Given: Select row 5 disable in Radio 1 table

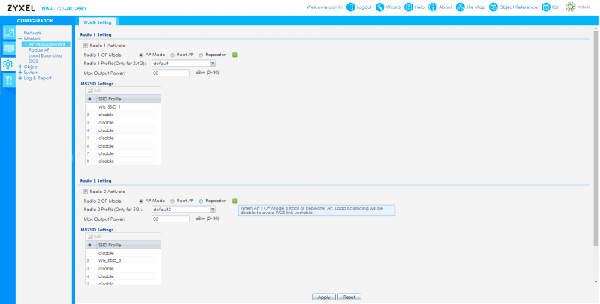Looking at the screenshot, I should [120, 139].
